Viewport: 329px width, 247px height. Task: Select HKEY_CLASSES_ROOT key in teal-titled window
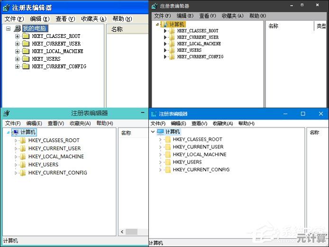pos(54,140)
